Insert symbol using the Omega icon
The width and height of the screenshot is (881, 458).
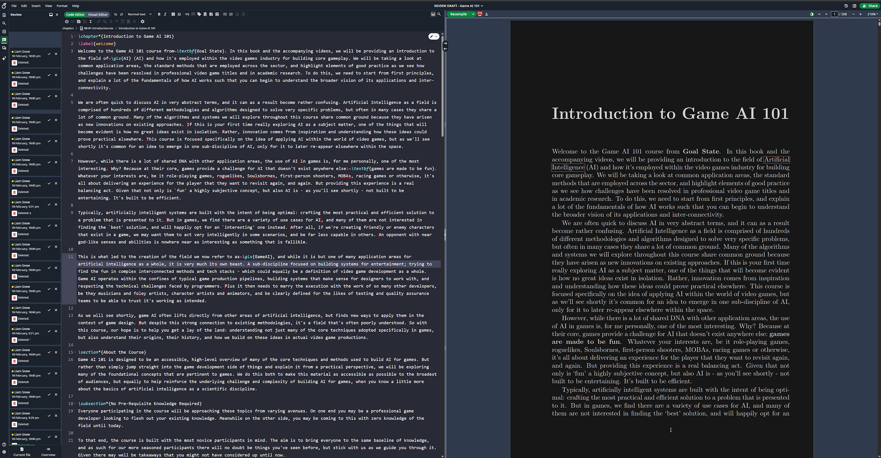coord(179,14)
